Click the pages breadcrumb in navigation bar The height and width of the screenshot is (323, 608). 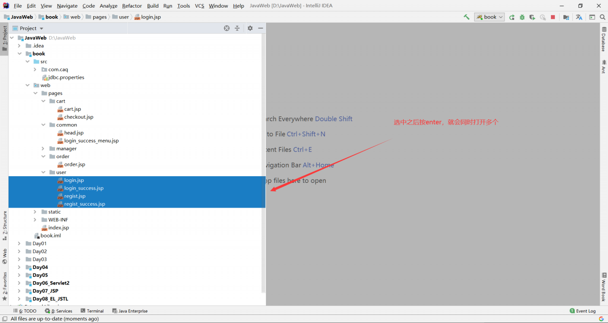coord(96,17)
